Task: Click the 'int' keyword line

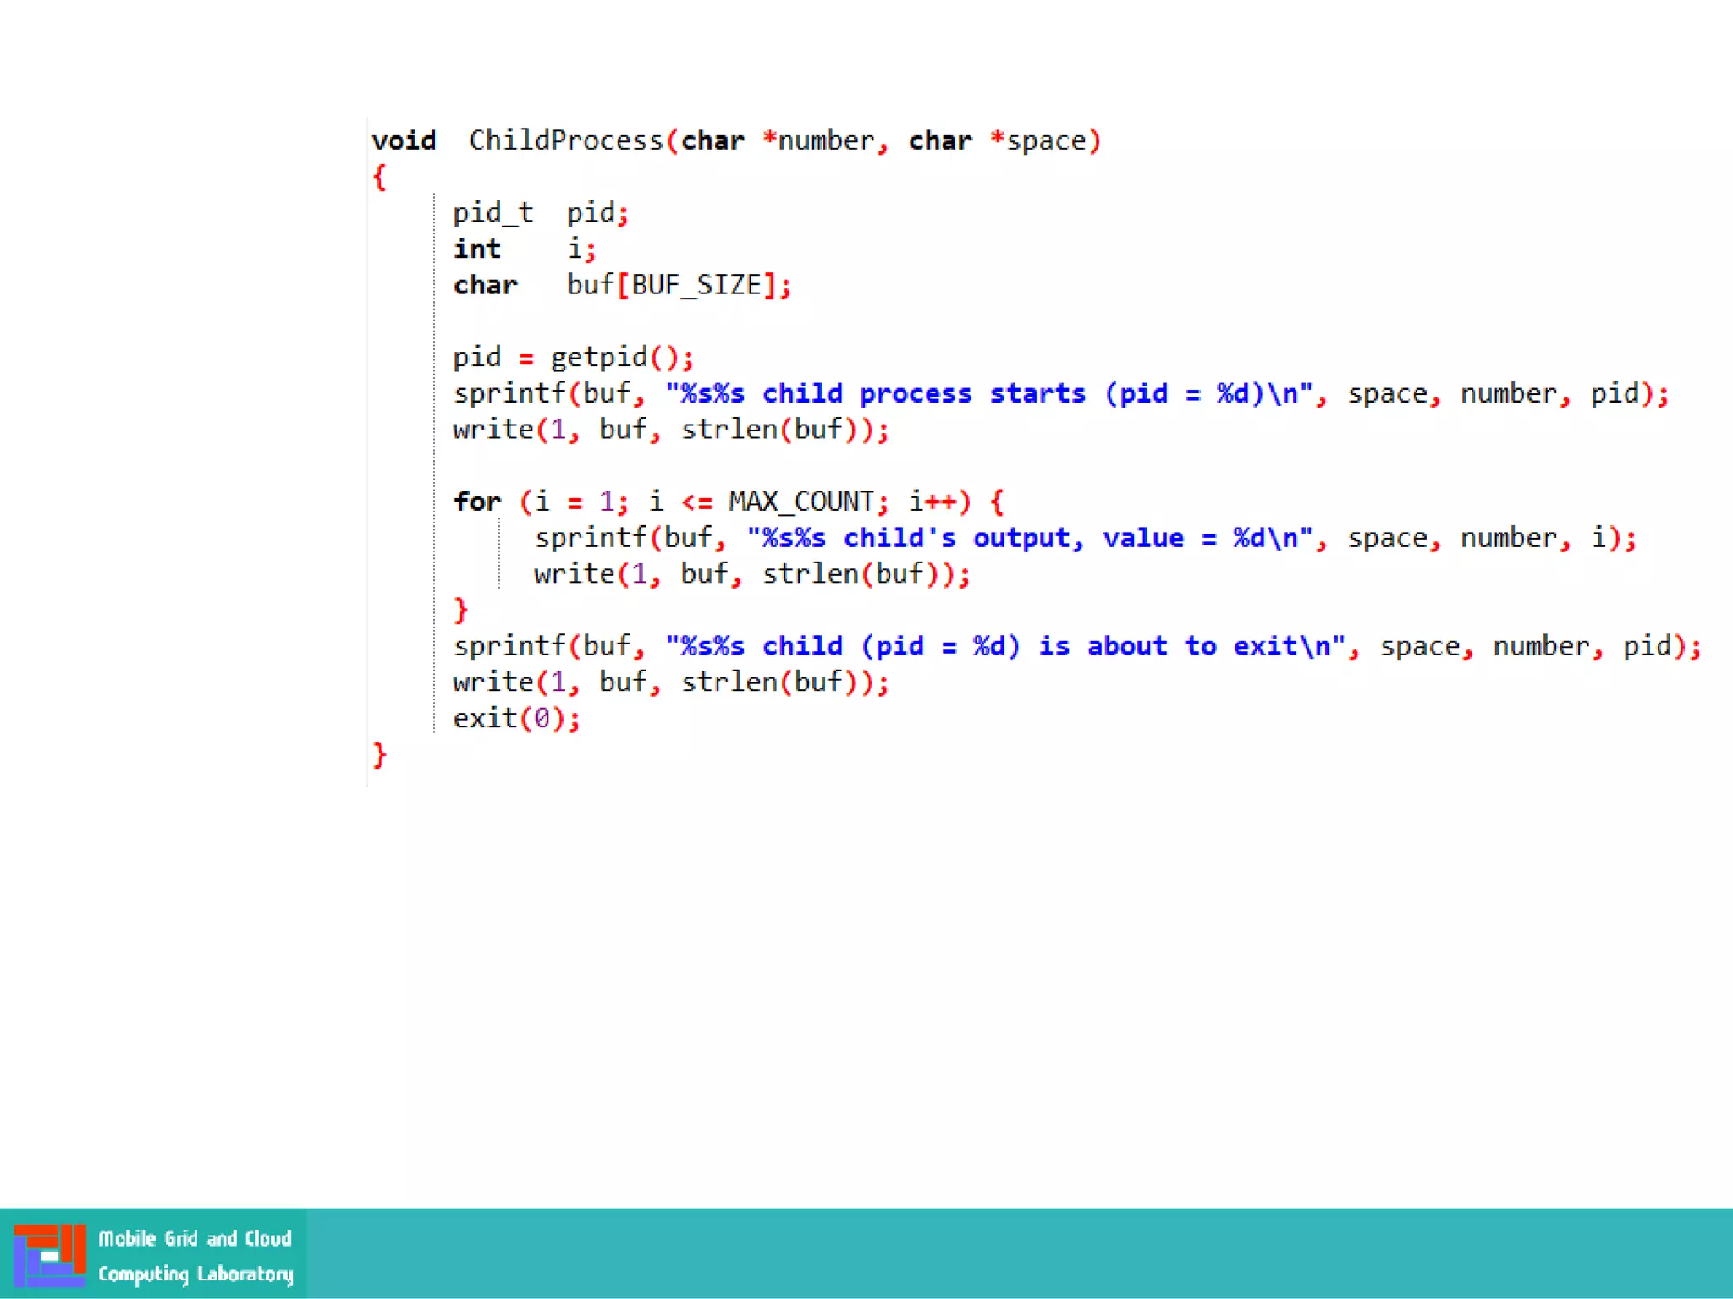Action: (x=477, y=249)
